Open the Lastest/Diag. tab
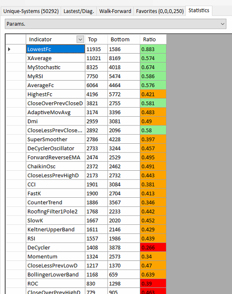 pyautogui.click(x=79, y=11)
